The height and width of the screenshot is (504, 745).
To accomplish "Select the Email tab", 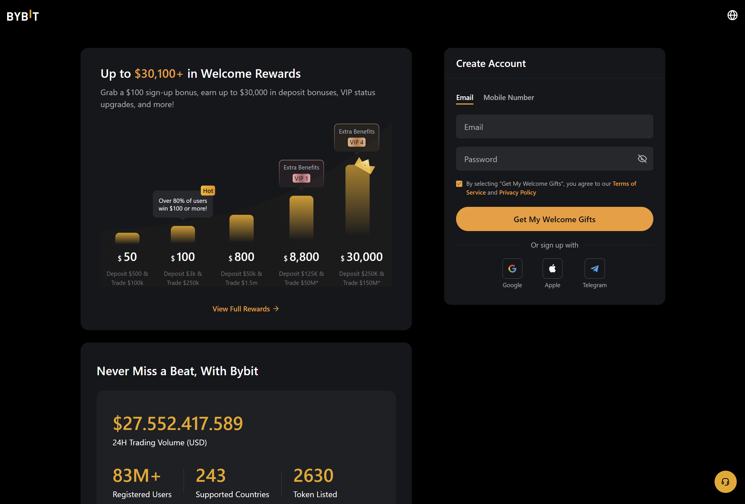I will (465, 97).
